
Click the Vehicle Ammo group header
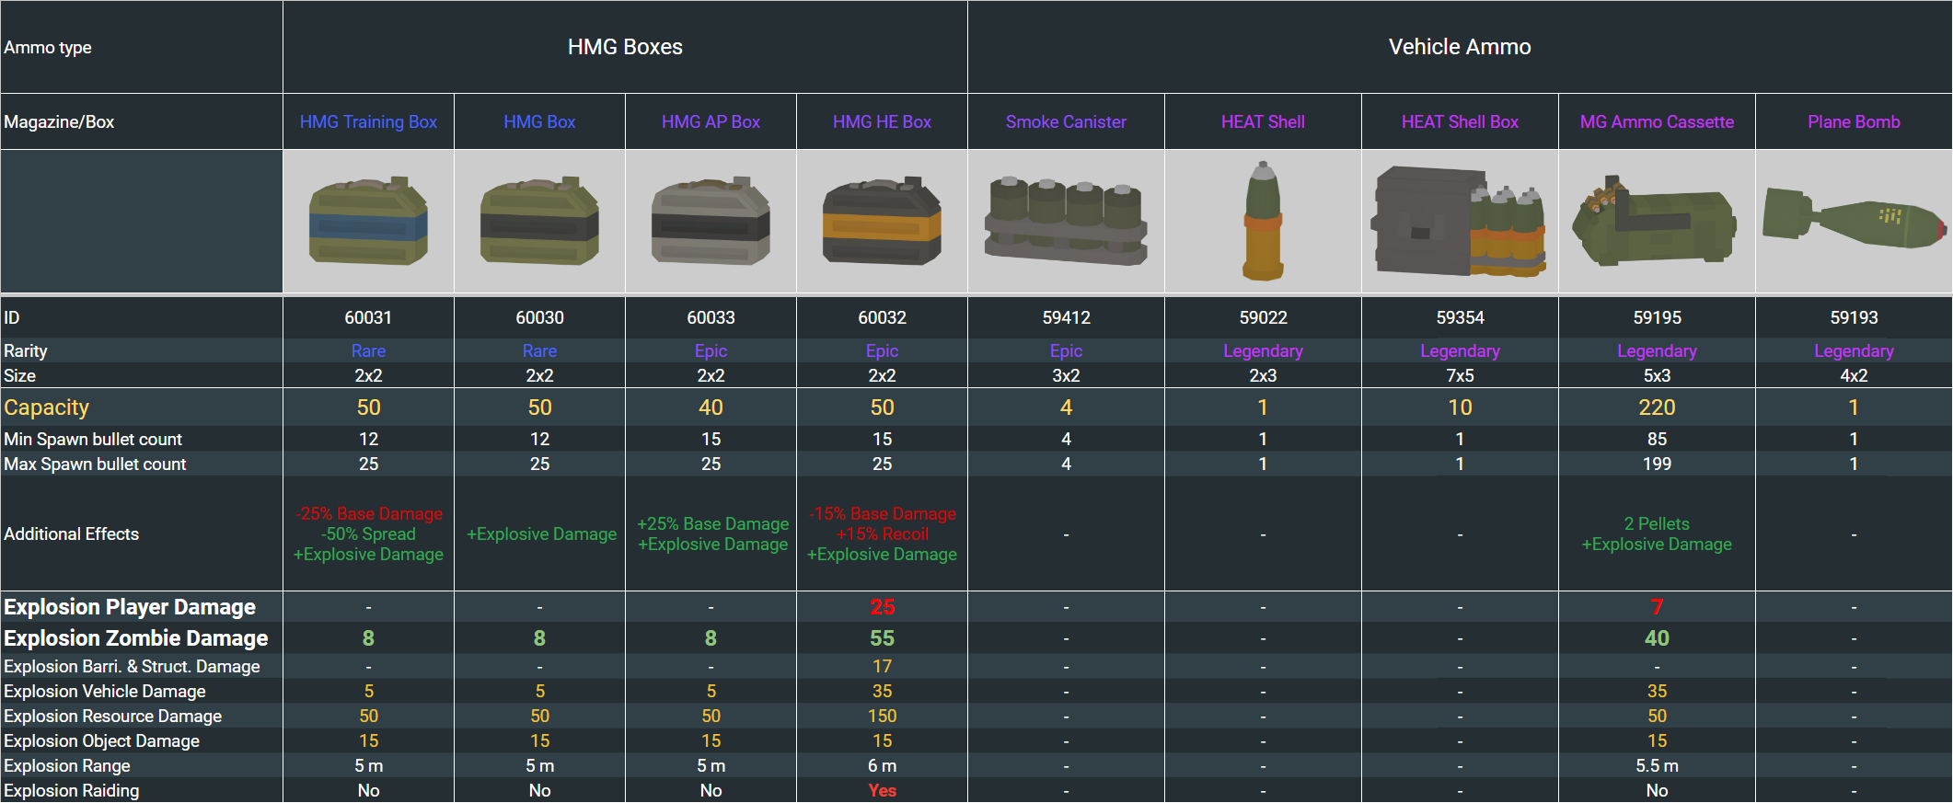click(x=1460, y=47)
